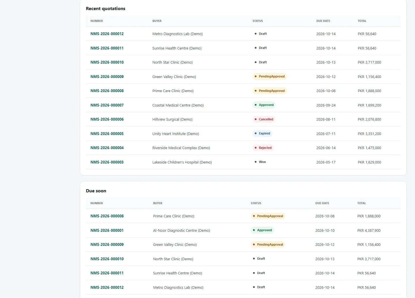Click PendingApproval badge of Recent quotations NMS-2026-000009
The width and height of the screenshot is (415, 298).
click(270, 76)
